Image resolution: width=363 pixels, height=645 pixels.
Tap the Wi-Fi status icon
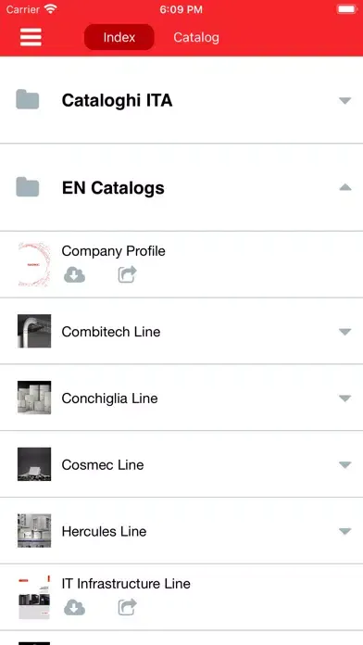pos(50,9)
